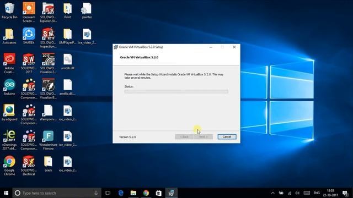The width and height of the screenshot is (353, 198).
Task: Click the battery icon in the system tray
Action: point(281,193)
